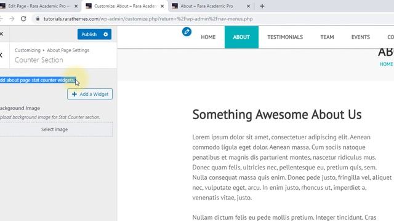This screenshot has height=221, width=394.
Task: Open ABOUT menu item in preview
Action: (x=241, y=37)
